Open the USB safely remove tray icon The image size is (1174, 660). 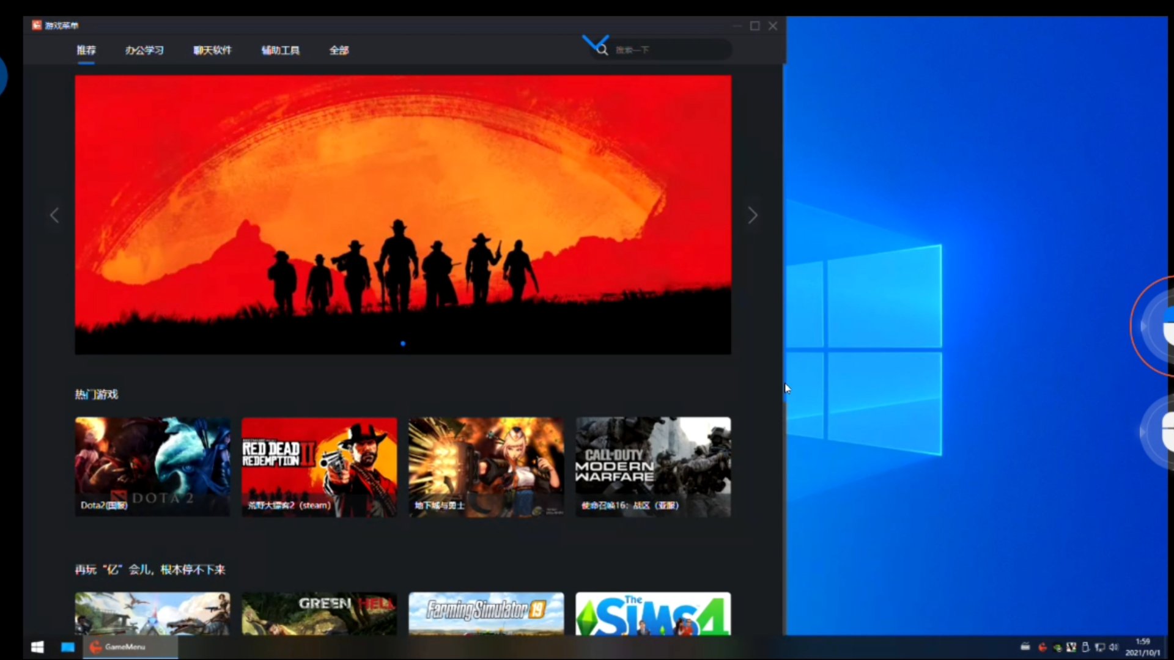[x=1085, y=647]
